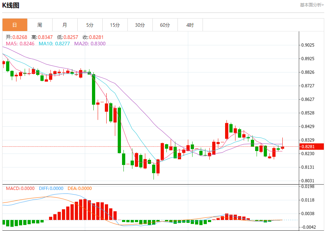Click the 0.8528 price axis label

[x=308, y=113]
